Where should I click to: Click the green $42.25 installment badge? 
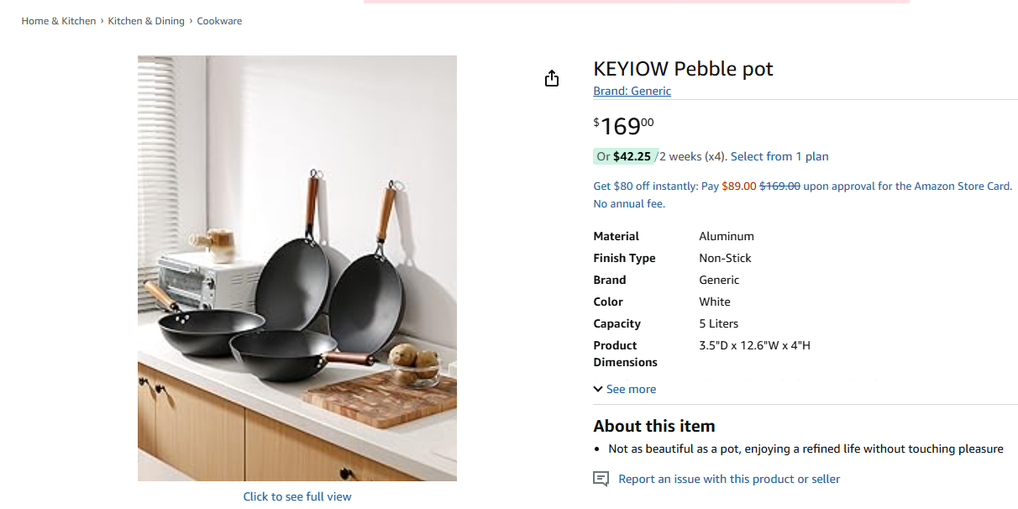click(x=623, y=156)
